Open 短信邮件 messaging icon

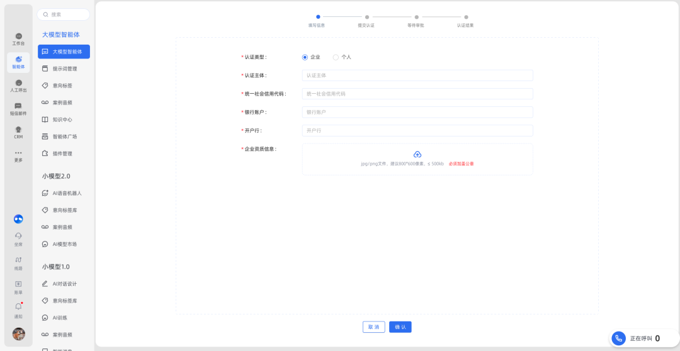click(x=18, y=106)
